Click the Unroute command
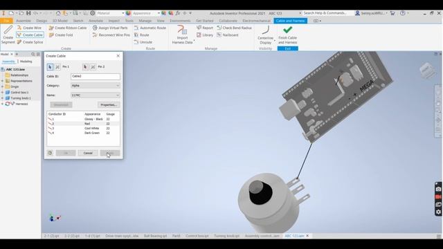 tap(143, 42)
